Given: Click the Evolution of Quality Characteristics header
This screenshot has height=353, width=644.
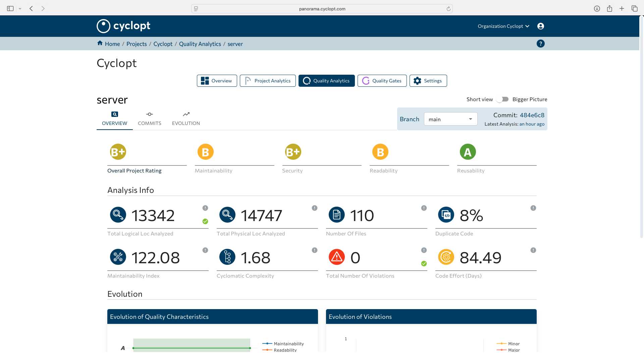Looking at the screenshot, I should (213, 316).
